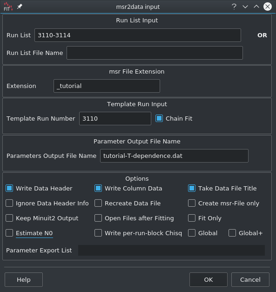The height and width of the screenshot is (292, 276).
Task: Click the Run List input field
Action: (138, 35)
